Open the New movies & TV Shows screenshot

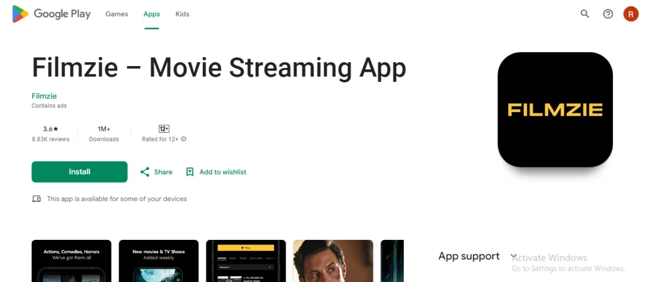point(159,261)
